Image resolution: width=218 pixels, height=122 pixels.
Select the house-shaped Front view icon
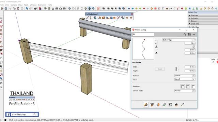pos(53,8)
